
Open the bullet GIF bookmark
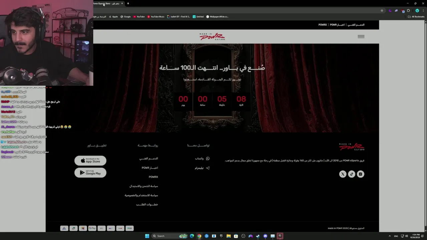click(x=178, y=16)
